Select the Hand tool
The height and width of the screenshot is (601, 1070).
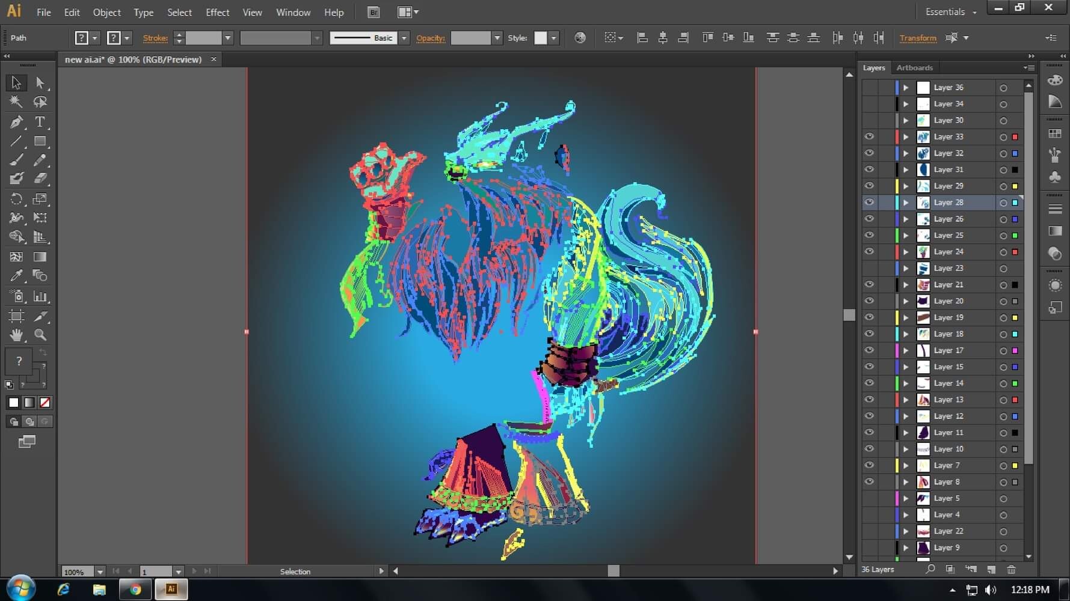coord(16,335)
